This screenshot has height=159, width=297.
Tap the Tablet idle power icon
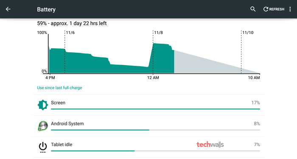[x=43, y=147]
